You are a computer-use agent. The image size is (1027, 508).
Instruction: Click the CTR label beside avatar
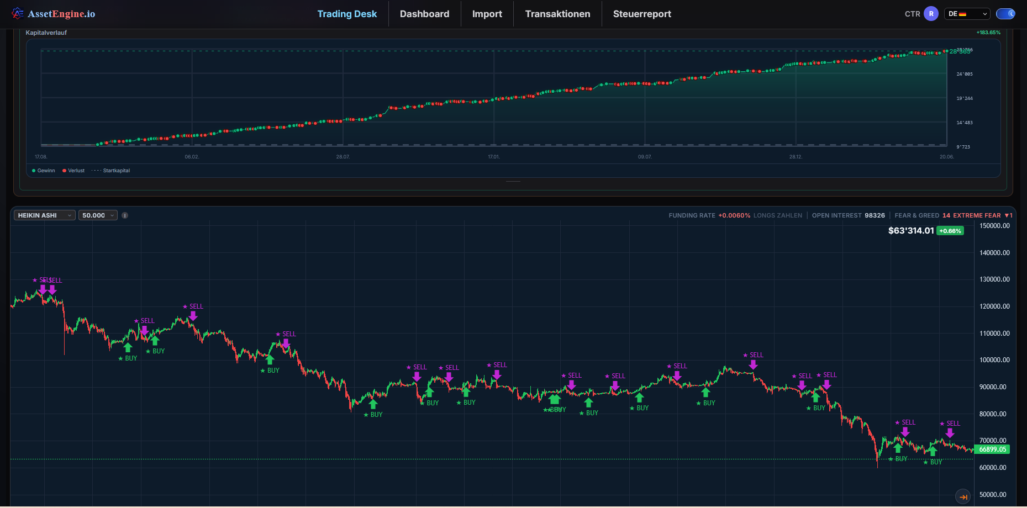pyautogui.click(x=913, y=14)
